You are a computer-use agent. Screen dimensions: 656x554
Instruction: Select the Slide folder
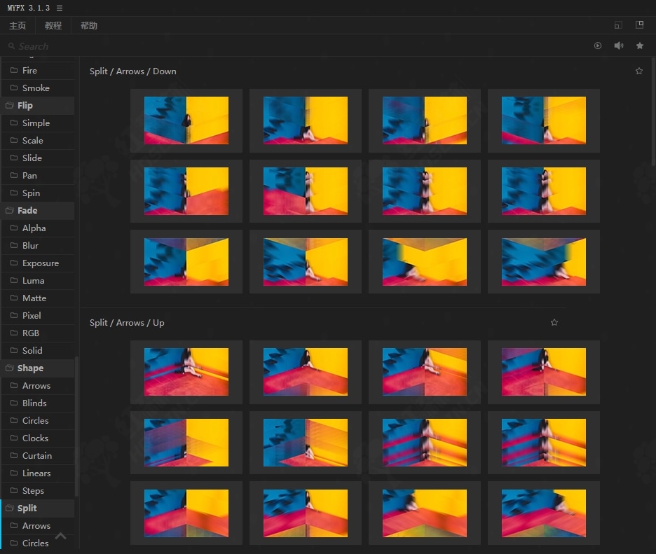click(38, 158)
